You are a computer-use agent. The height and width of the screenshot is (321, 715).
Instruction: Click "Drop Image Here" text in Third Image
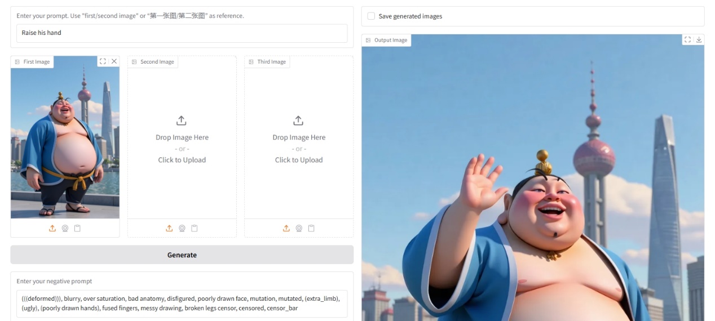tap(299, 137)
